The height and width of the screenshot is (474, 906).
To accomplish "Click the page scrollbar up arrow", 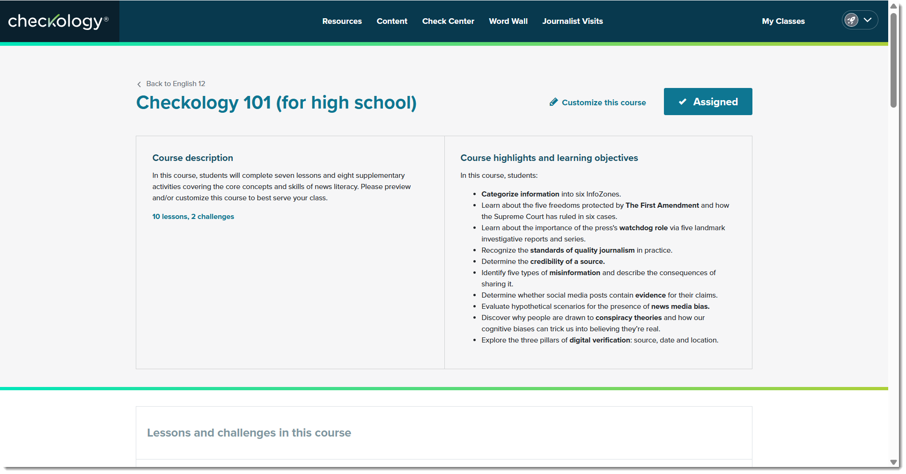I will [x=893, y=6].
